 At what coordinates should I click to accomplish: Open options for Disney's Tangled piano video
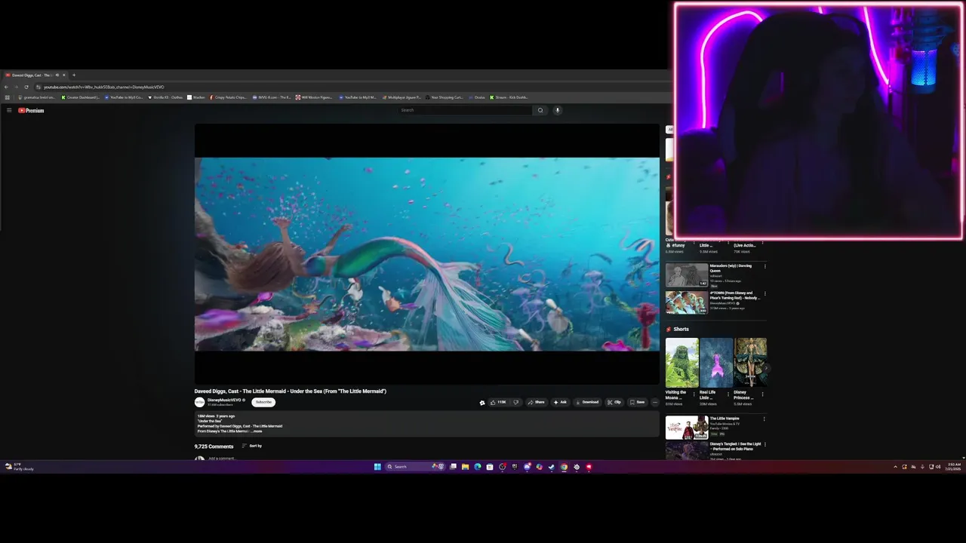click(764, 445)
